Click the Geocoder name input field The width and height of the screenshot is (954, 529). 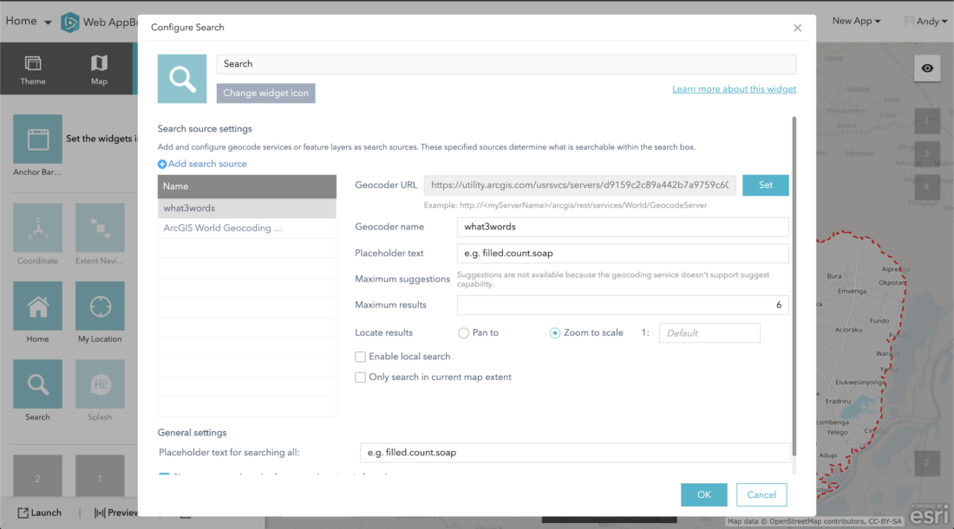pos(622,227)
